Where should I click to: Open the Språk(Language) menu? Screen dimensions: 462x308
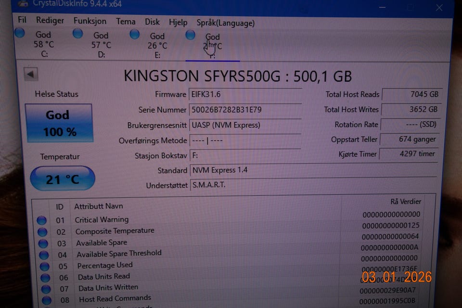click(x=225, y=23)
